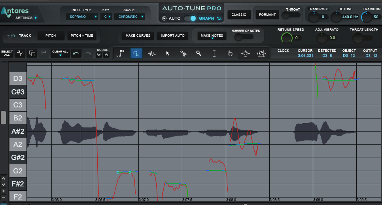Viewport: 382px width, 205px height.
Task: Toggle the Throat modeling switch
Action: pos(291,15)
